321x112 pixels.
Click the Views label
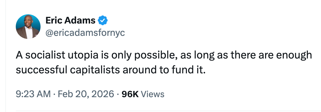pyautogui.click(x=153, y=94)
